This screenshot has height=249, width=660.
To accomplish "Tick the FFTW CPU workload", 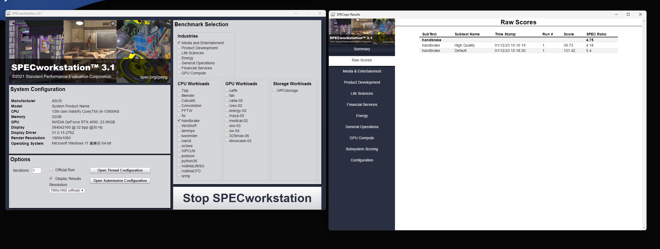I will pos(179,110).
